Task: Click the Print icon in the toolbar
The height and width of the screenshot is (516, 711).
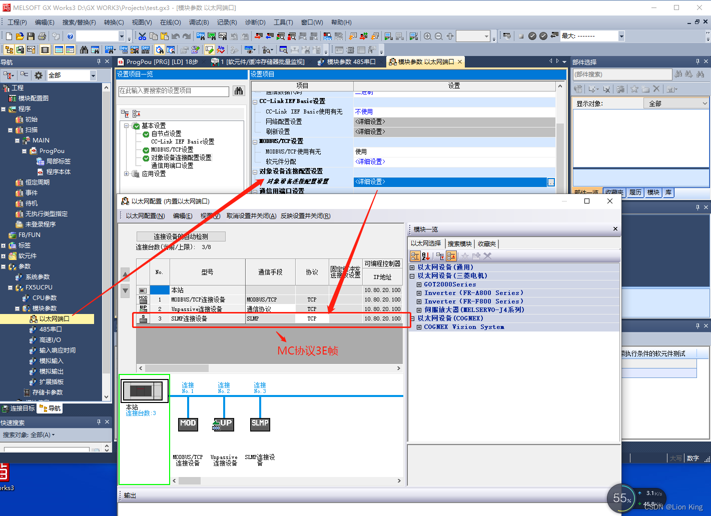Action: click(x=42, y=36)
